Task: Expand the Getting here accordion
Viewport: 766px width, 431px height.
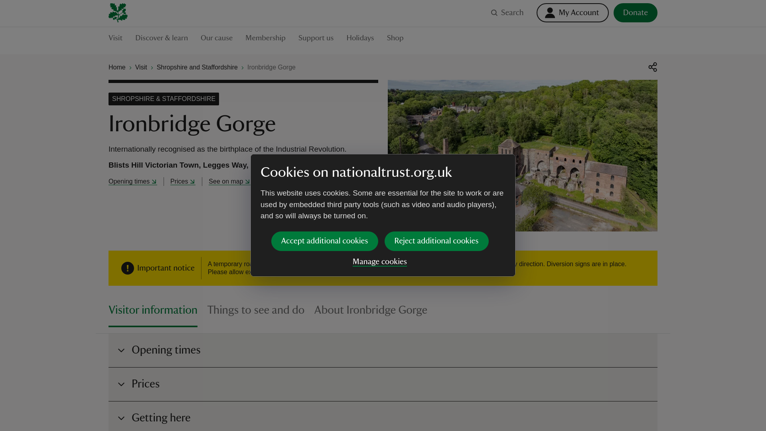Action: coord(383,416)
